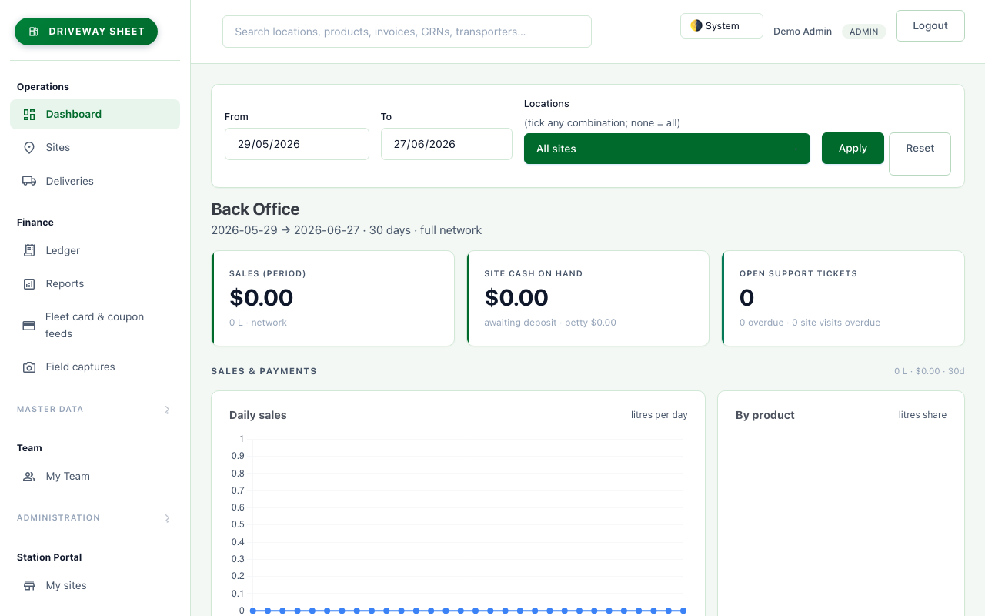Go to Sites in the sidebar
The height and width of the screenshot is (616, 985).
click(x=95, y=147)
